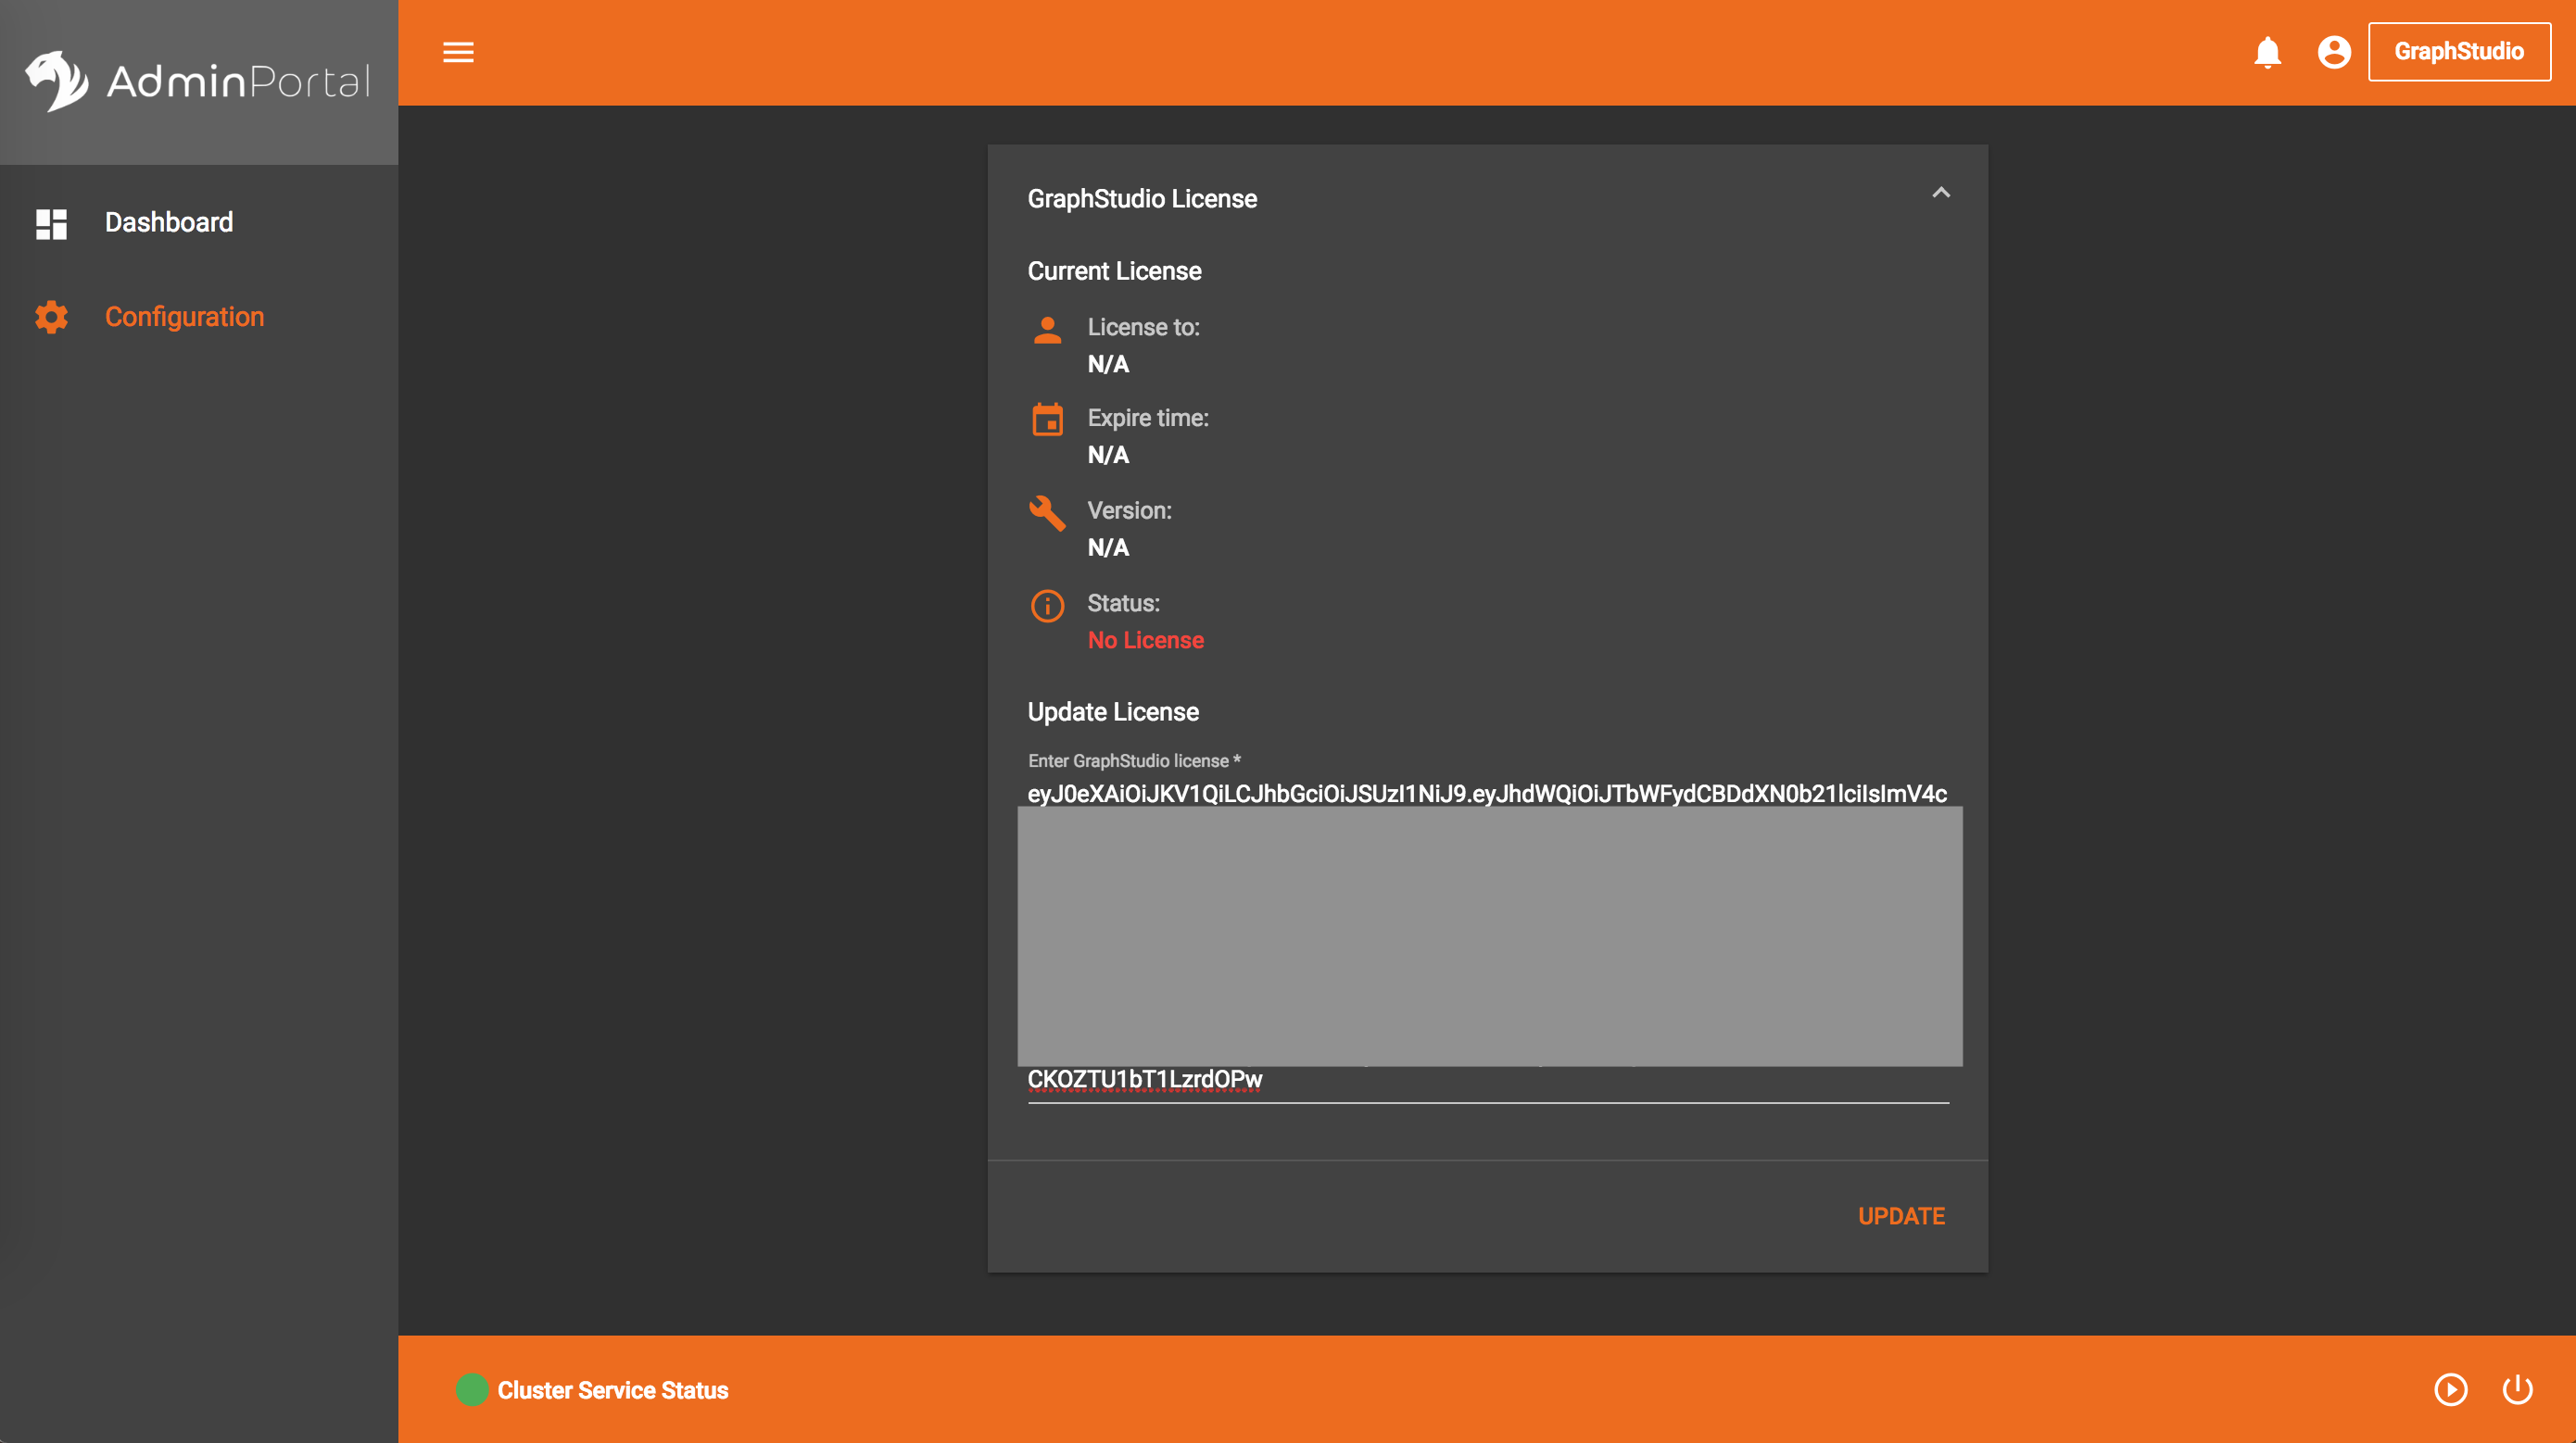Collapse the GraphStudio License panel
2576x1443 pixels.
1940,193
